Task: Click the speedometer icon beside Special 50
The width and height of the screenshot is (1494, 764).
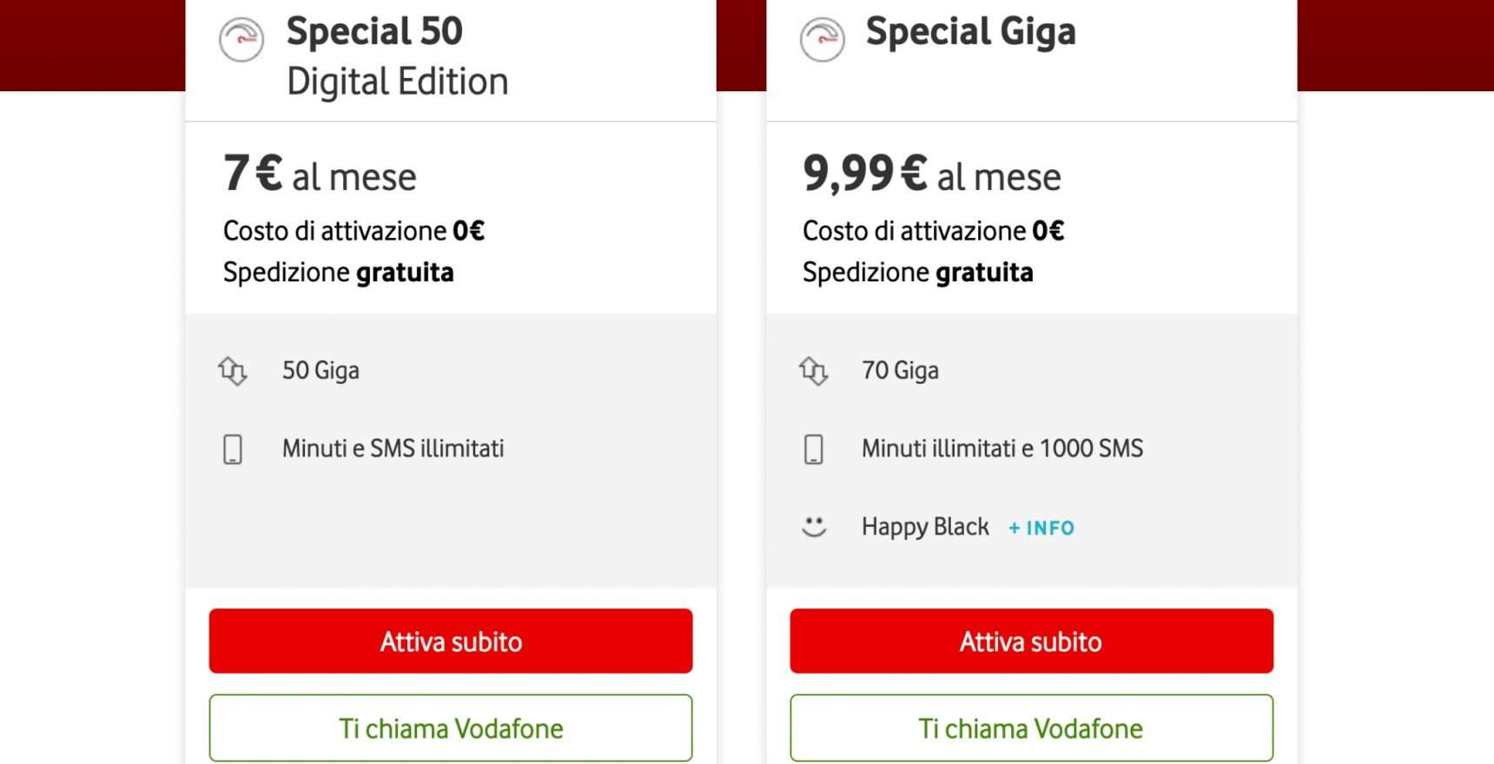Action: pos(241,39)
